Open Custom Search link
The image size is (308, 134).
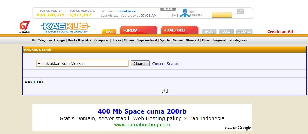click(165, 64)
